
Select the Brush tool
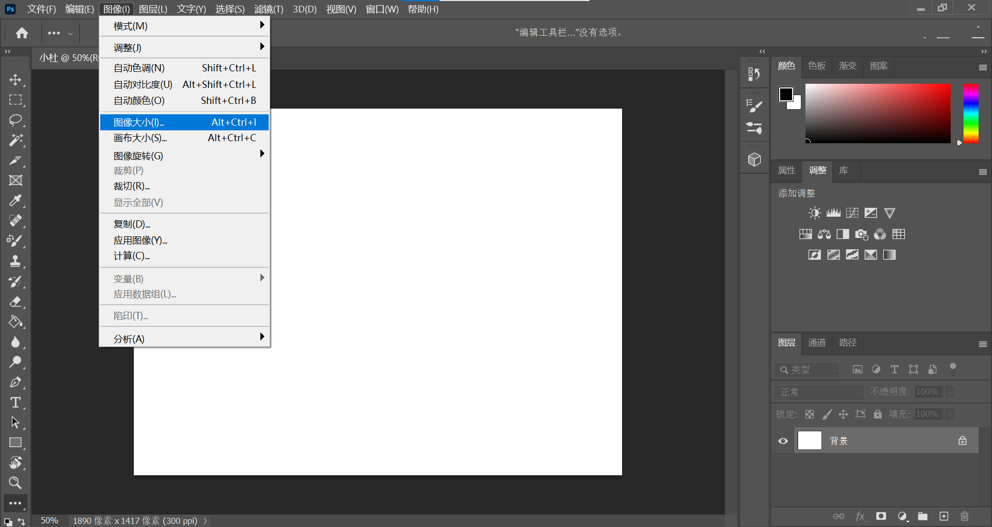[16, 241]
